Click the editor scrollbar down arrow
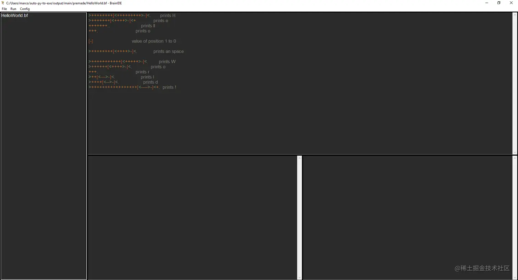The image size is (518, 280). point(515,153)
